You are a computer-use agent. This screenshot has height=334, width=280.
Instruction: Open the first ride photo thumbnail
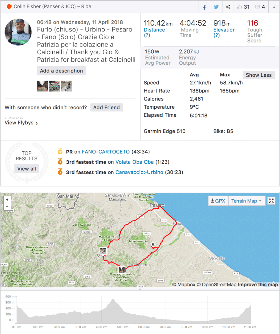[x=42, y=86]
